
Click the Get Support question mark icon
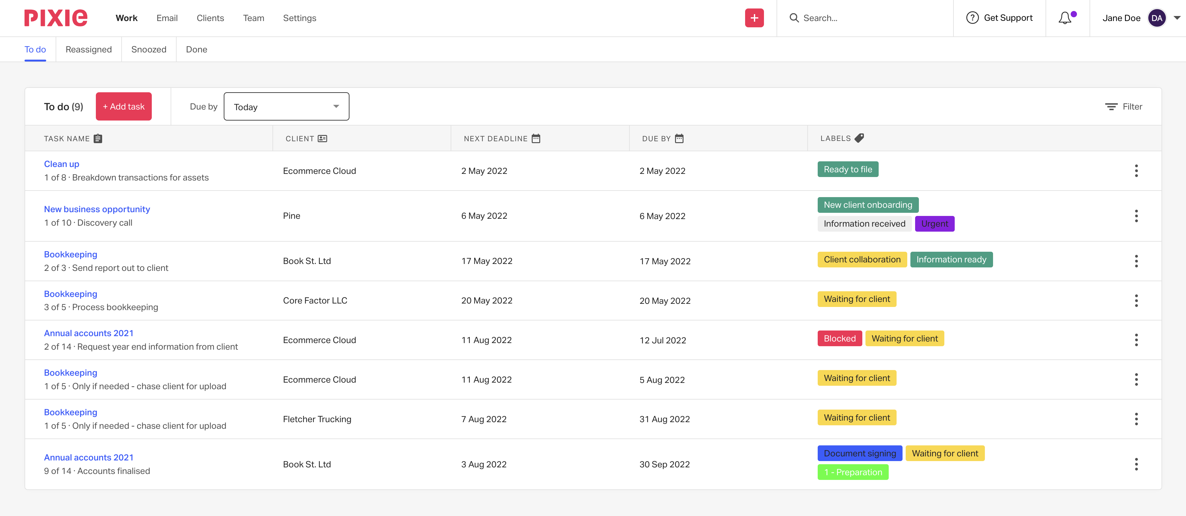pos(972,18)
